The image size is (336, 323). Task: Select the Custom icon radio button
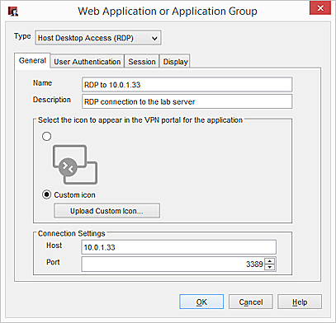click(46, 194)
